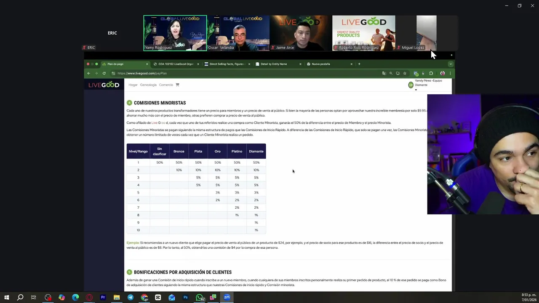Close the Nueva pestaña tab
The height and width of the screenshot is (303, 539).
coord(351,64)
